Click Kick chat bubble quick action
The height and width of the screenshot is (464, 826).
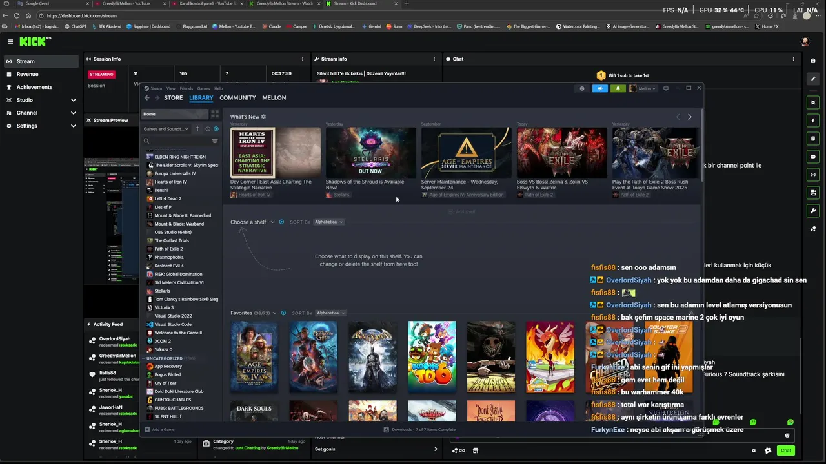click(813, 157)
